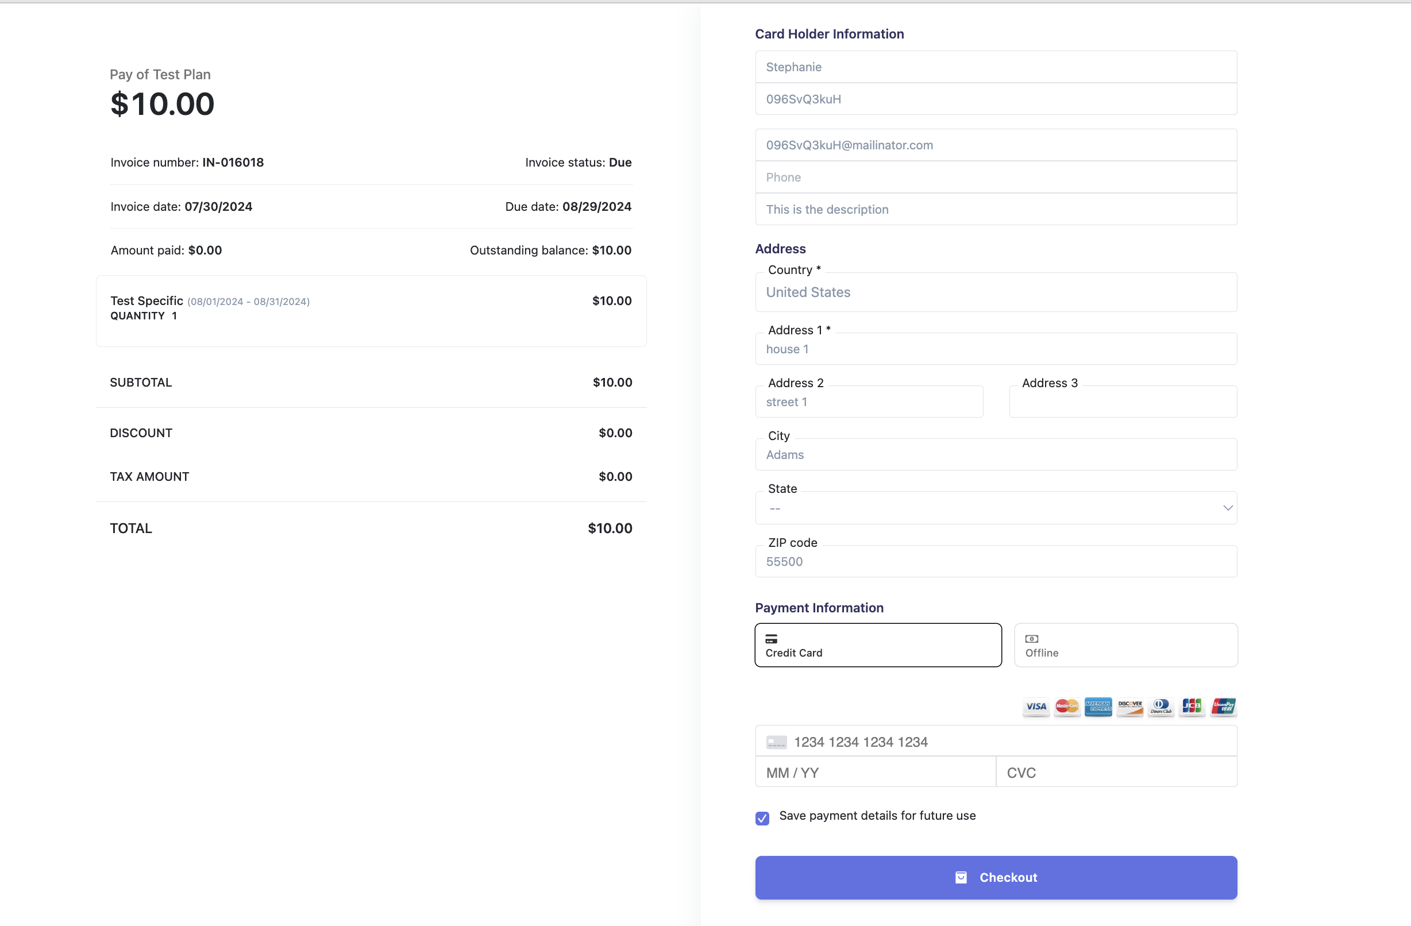Screen dimensions: 1411x926
Task: Select the Offline payment method
Action: click(1126, 645)
